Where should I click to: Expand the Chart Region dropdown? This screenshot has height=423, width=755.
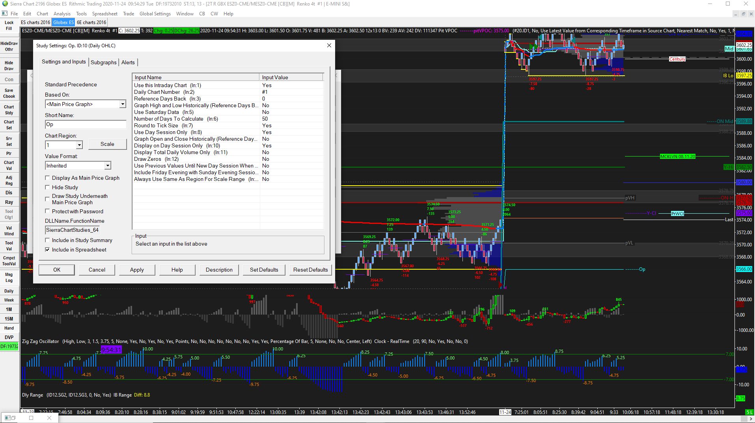coord(79,145)
